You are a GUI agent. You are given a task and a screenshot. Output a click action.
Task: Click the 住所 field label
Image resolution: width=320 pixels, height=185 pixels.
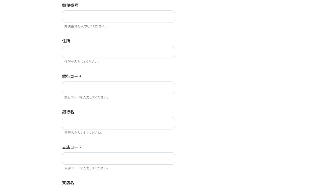point(66,41)
